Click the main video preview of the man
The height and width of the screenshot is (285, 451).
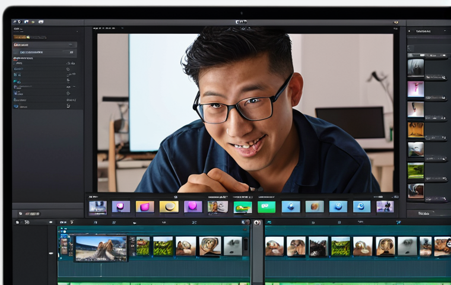pyautogui.click(x=245, y=113)
